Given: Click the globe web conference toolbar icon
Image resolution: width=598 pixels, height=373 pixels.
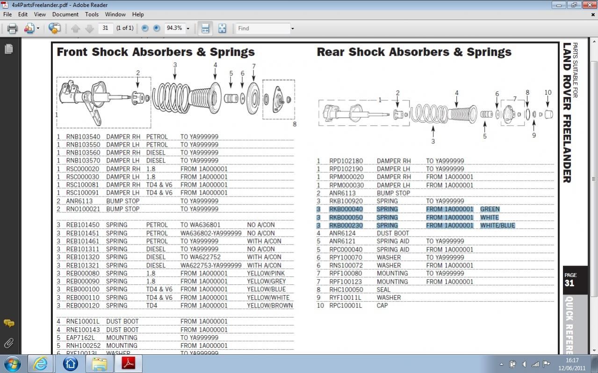Looking at the screenshot, I should point(54,28).
